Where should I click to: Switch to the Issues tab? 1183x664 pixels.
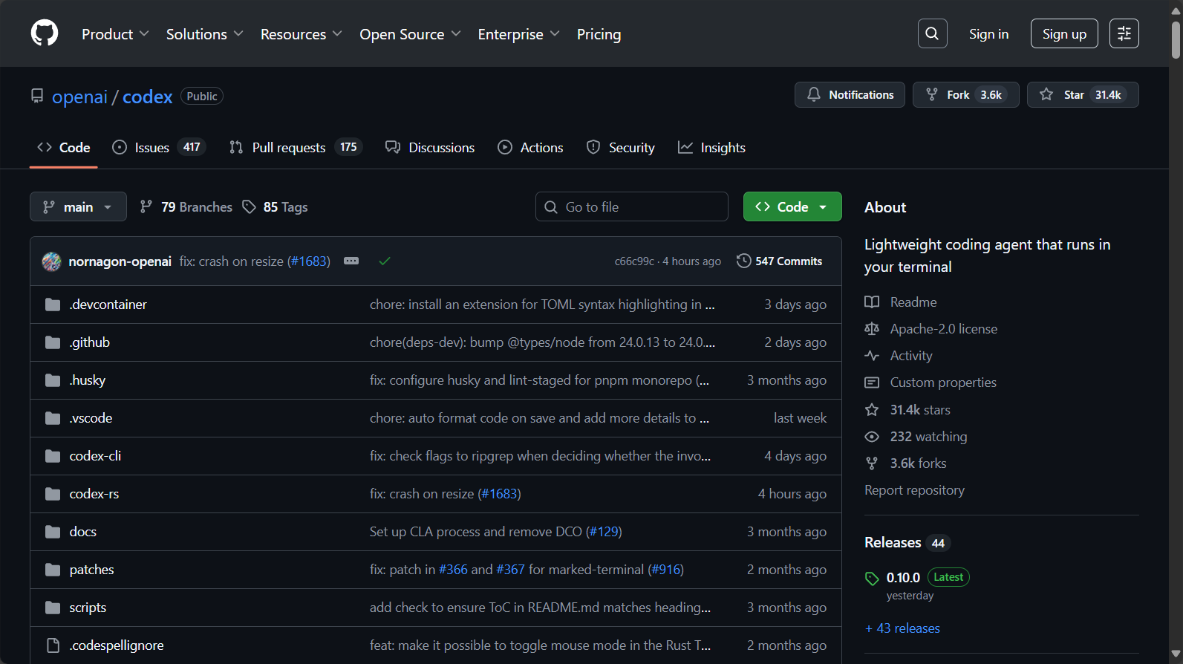158,148
